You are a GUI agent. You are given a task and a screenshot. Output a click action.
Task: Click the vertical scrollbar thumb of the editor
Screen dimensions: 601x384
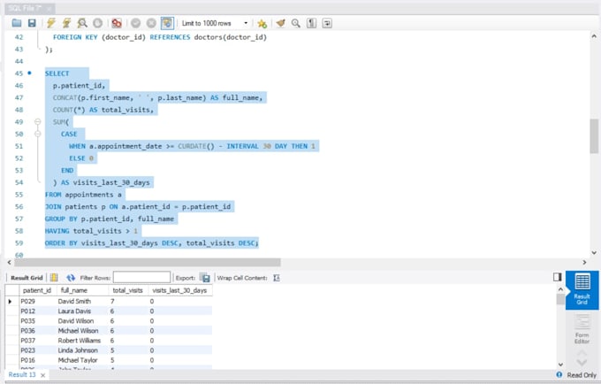tap(594, 135)
